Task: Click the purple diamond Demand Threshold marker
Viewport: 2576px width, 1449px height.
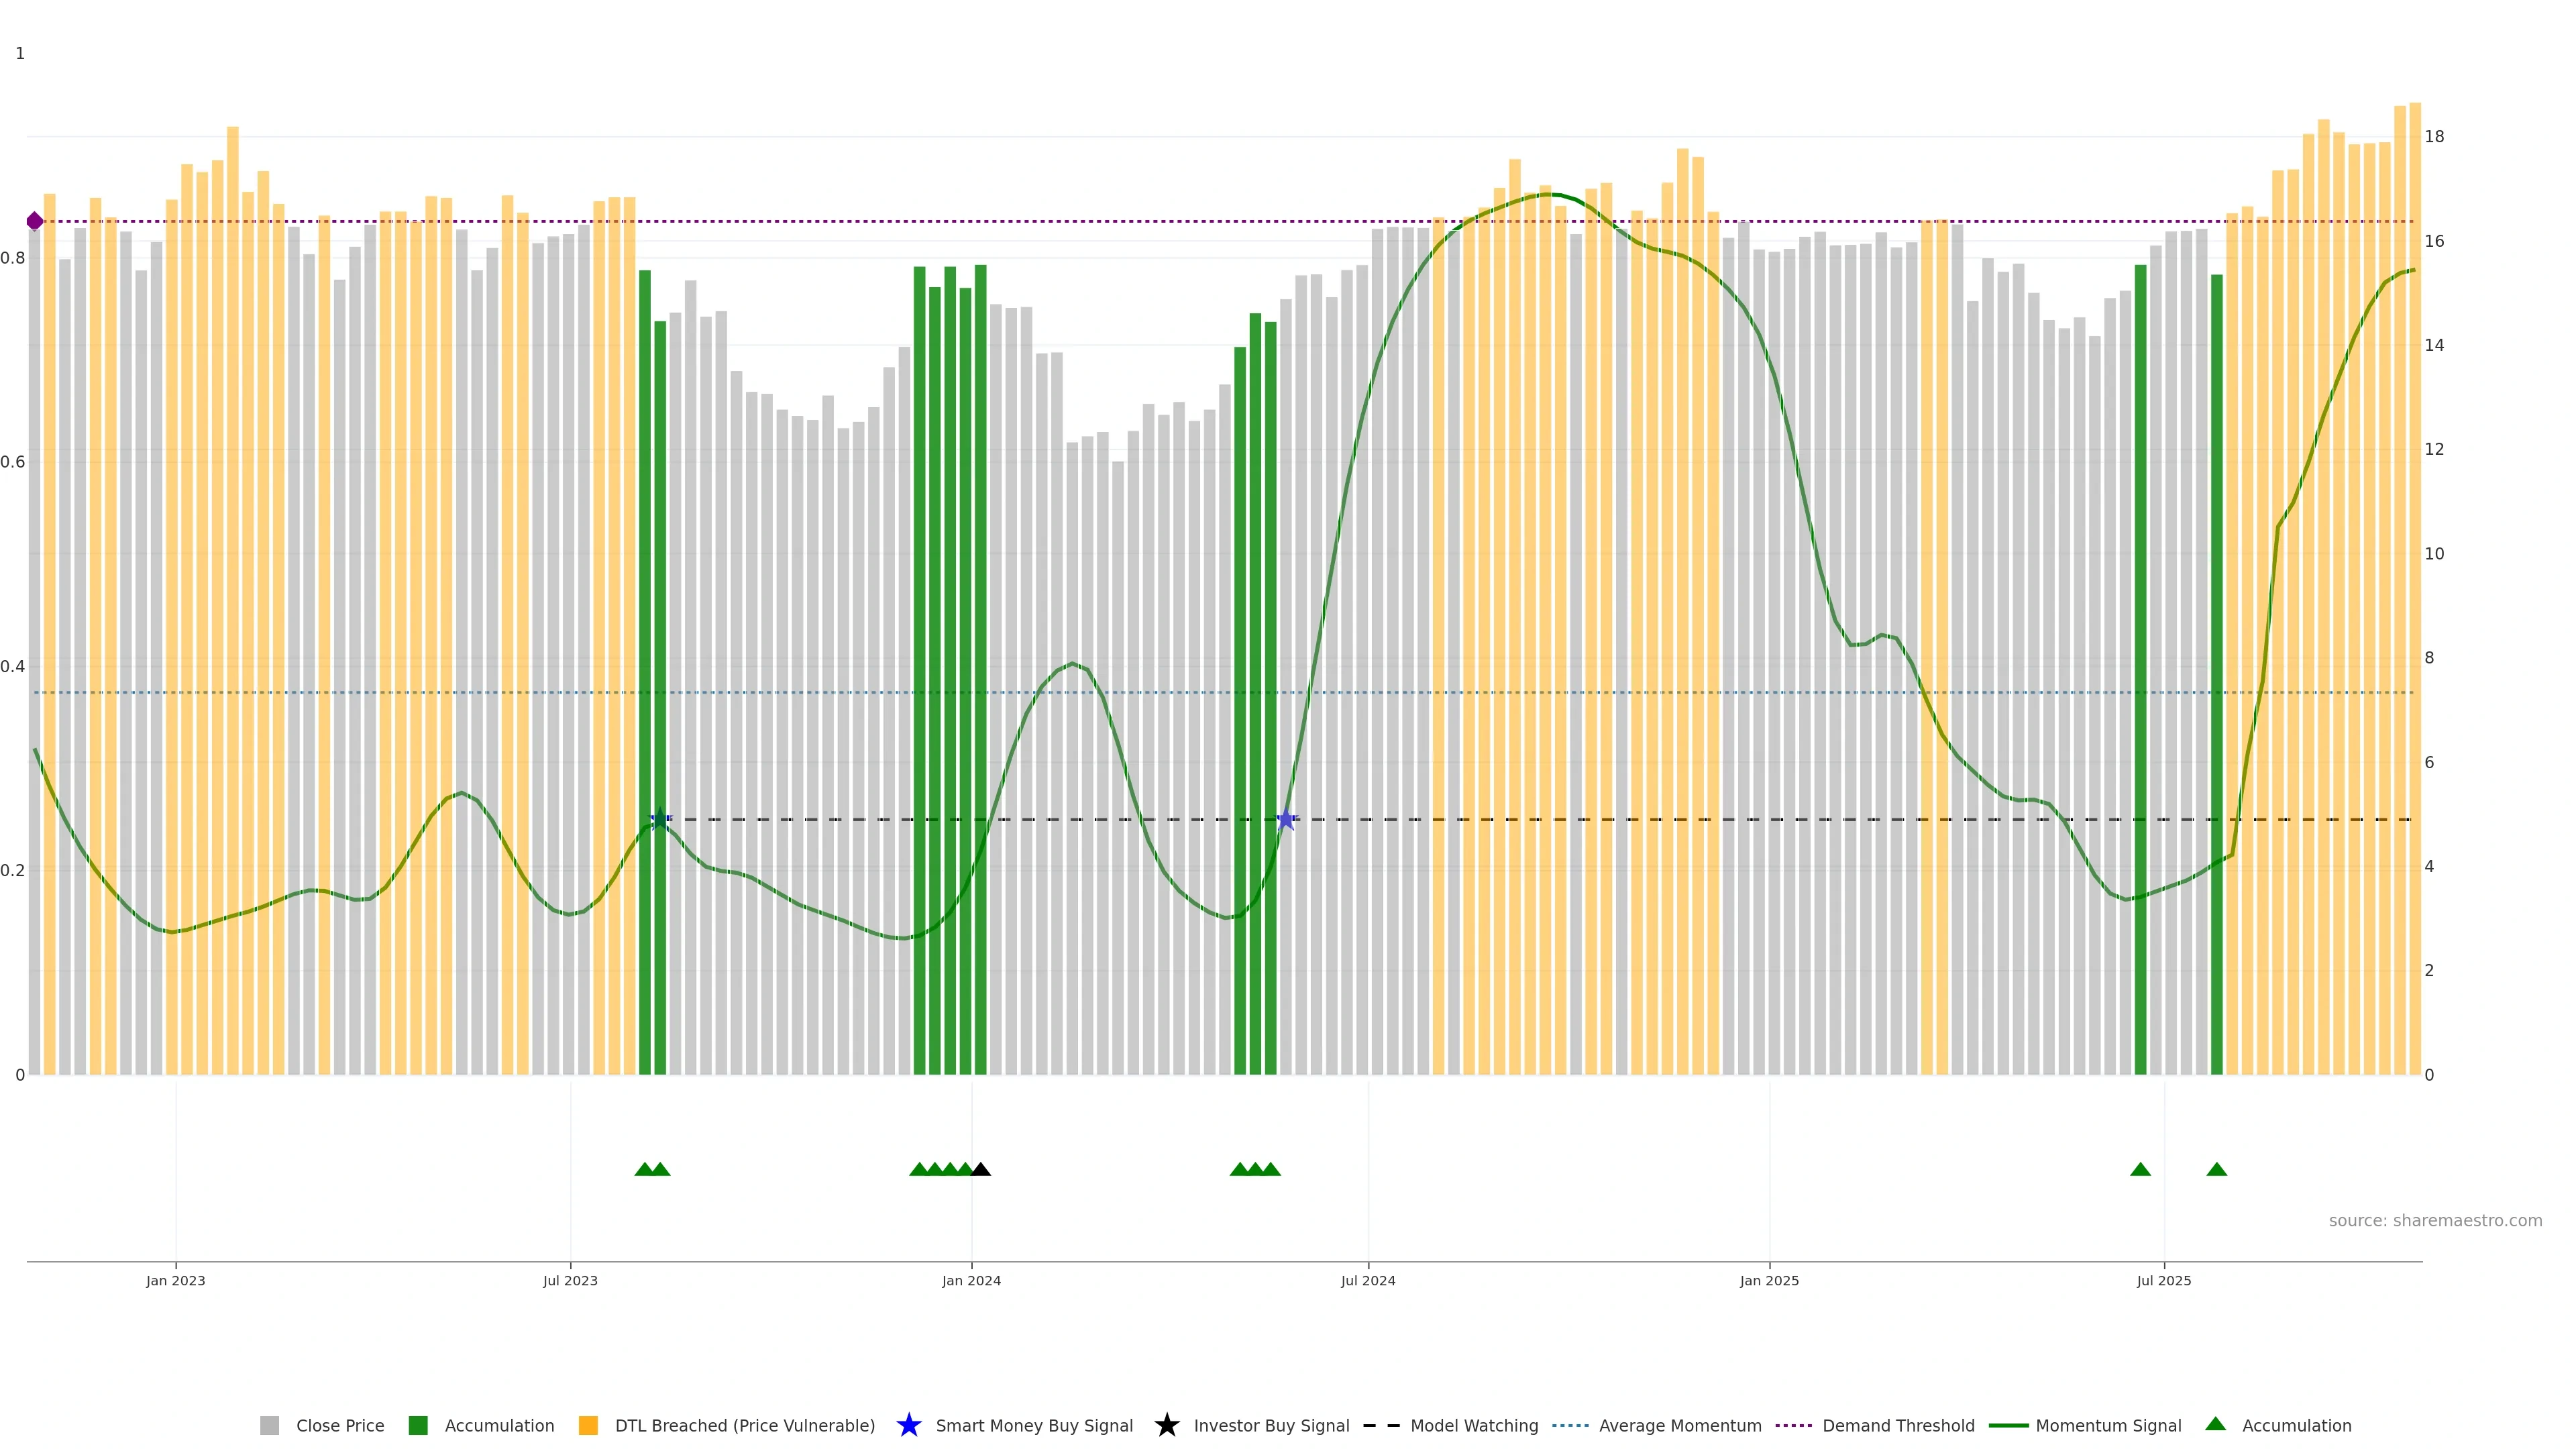Action: pyautogui.click(x=35, y=221)
